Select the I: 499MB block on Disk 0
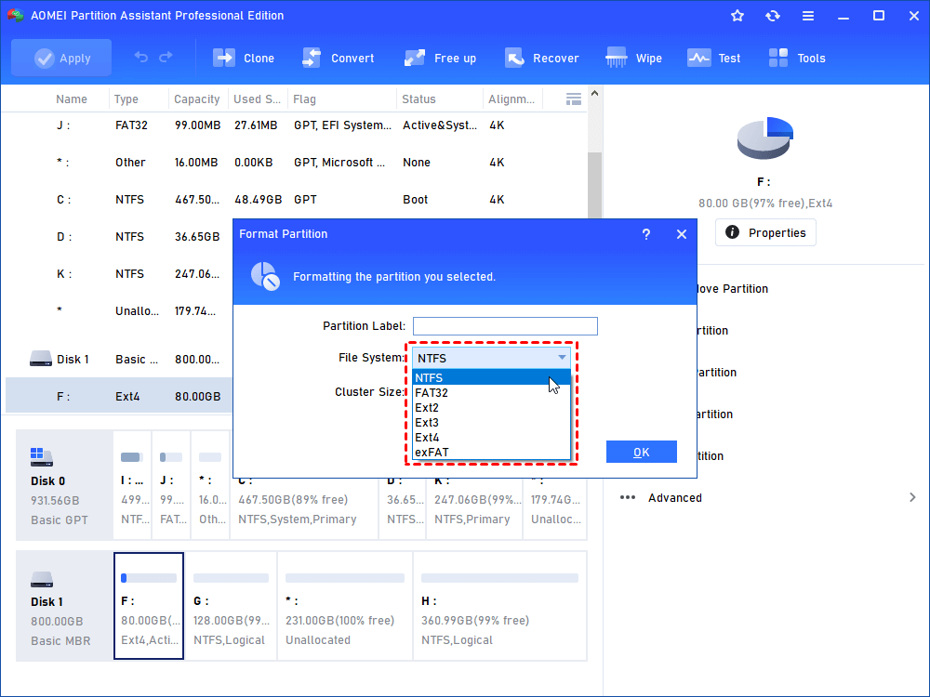The height and width of the screenshot is (697, 930). click(x=132, y=485)
